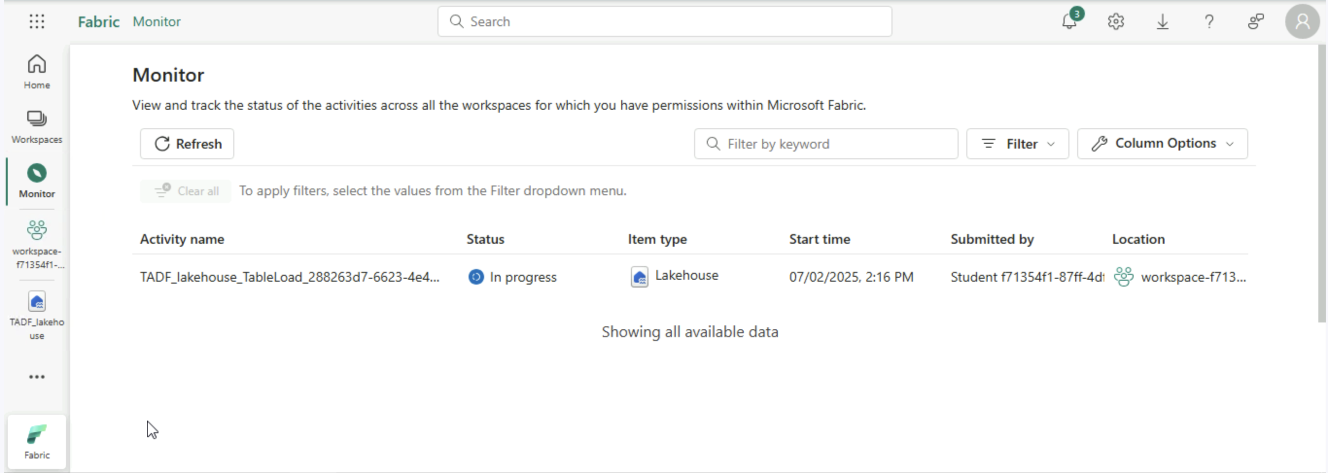Viewport: 1328px width, 473px height.
Task: Expand the Filter dropdown
Action: click(1018, 144)
